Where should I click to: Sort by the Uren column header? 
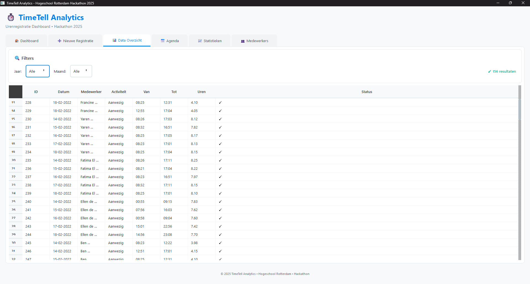click(202, 92)
